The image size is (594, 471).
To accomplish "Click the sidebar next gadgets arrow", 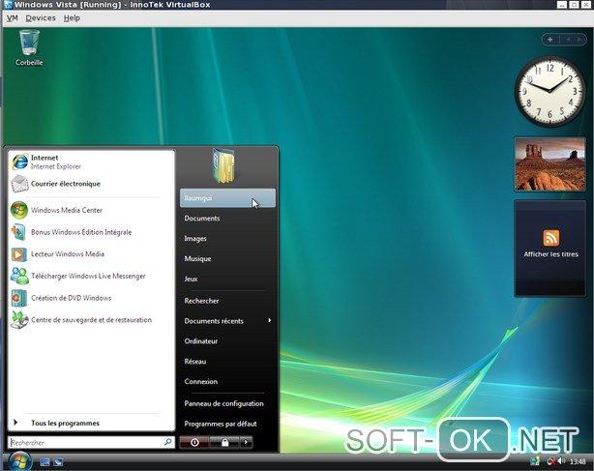I will [x=579, y=40].
